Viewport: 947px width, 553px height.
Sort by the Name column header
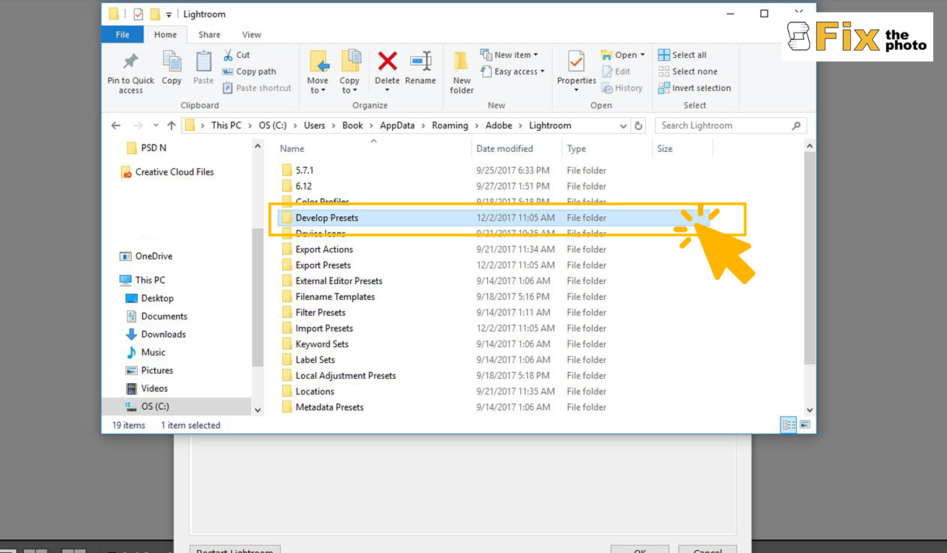coord(292,149)
